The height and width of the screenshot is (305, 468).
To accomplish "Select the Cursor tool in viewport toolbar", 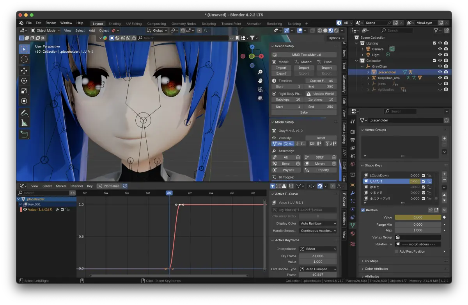I will 24,59.
